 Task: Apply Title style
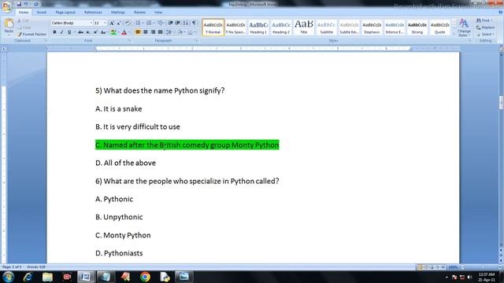coord(303,28)
